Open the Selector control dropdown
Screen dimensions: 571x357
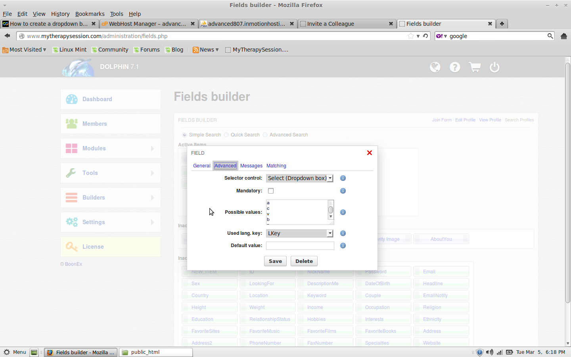299,178
